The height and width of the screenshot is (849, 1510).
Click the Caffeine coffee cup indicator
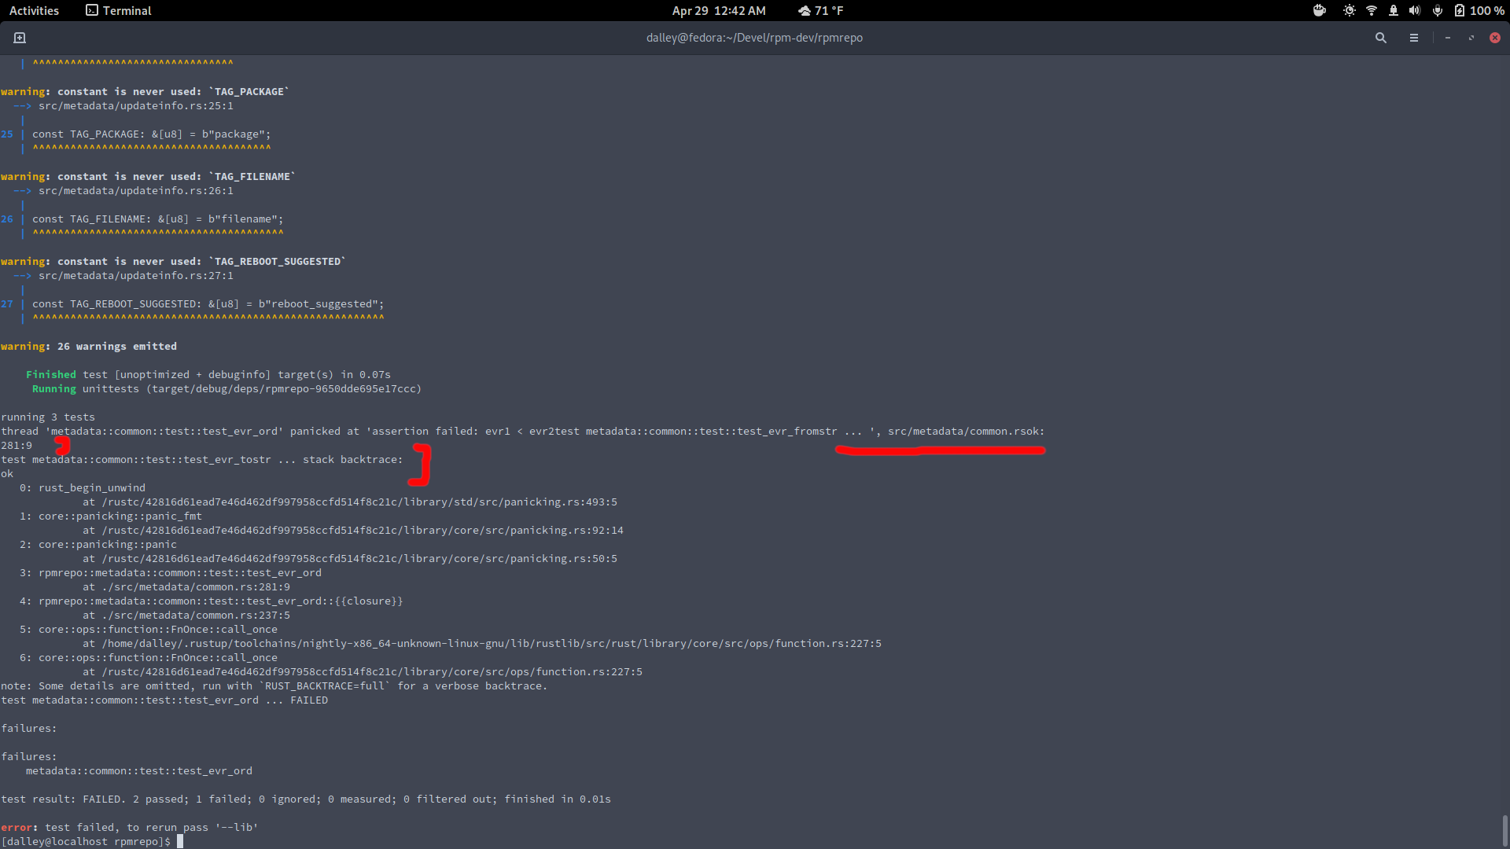point(1320,10)
